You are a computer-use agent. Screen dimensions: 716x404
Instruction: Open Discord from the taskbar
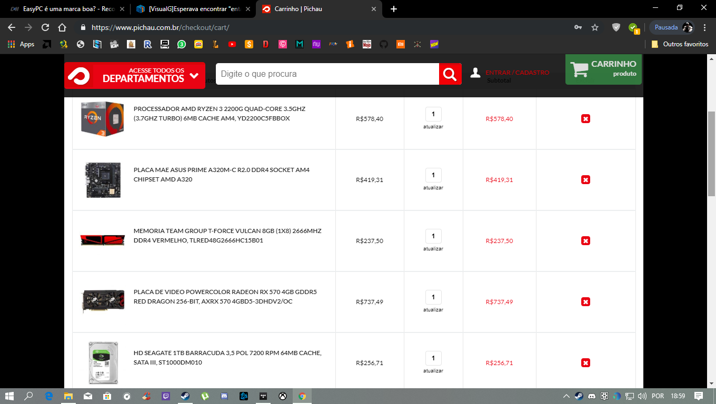tap(224, 396)
